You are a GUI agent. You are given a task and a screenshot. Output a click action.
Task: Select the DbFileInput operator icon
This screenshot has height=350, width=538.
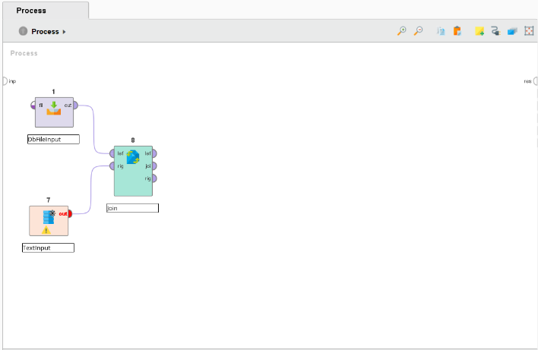(54, 109)
